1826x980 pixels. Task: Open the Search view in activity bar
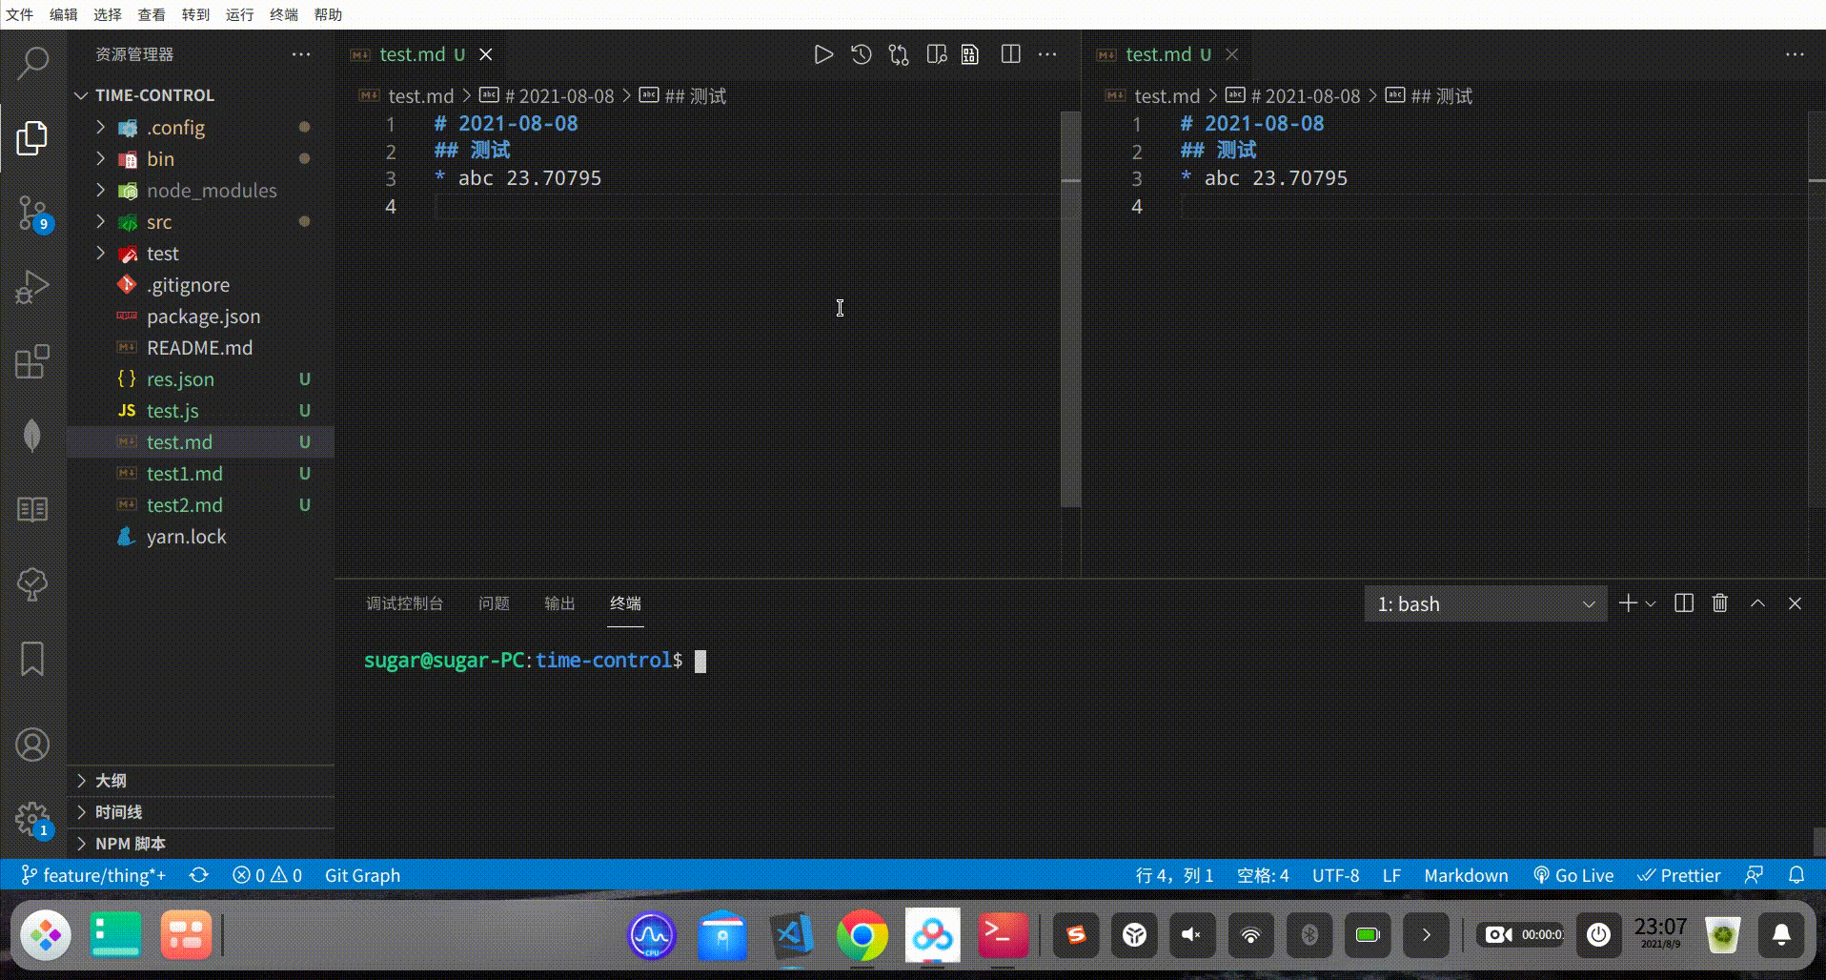(x=33, y=64)
